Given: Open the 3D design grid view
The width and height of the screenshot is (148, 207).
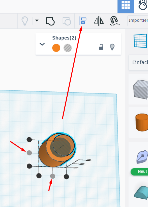Looking at the screenshot, I should point(126,6).
